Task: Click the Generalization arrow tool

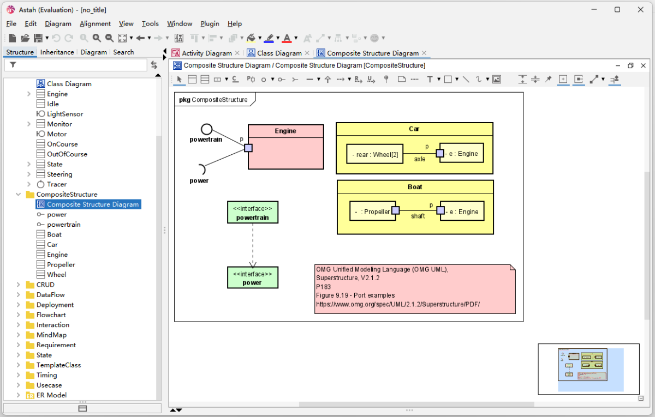Action: [327, 80]
